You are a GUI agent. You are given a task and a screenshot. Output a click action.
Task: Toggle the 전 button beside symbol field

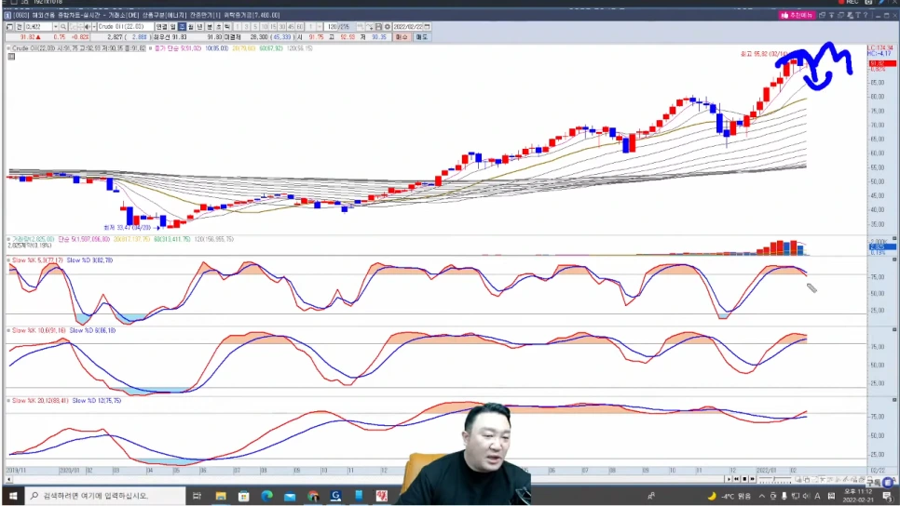point(19,26)
